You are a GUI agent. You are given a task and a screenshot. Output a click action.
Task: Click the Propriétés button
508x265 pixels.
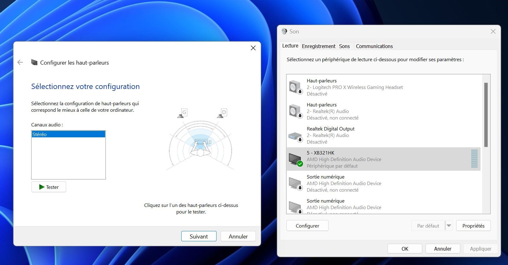(x=473, y=226)
